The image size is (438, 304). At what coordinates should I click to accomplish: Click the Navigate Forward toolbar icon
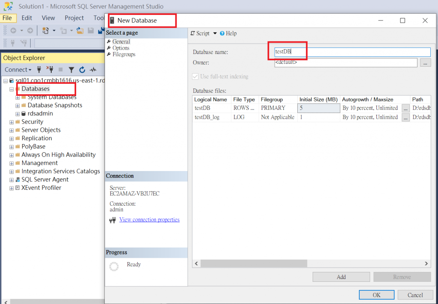pyautogui.click(x=30, y=31)
